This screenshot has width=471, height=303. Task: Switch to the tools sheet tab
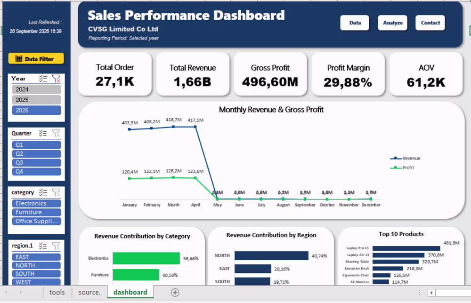click(57, 292)
